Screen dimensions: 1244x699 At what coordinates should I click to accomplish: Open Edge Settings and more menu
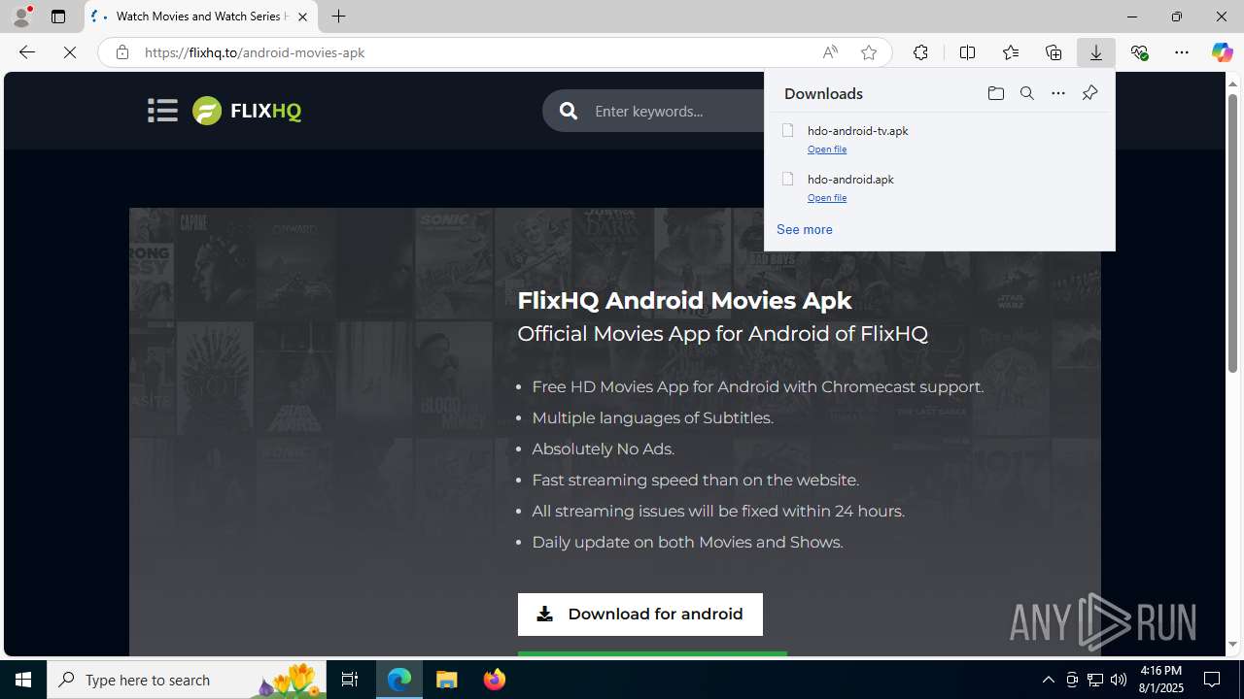point(1181,52)
